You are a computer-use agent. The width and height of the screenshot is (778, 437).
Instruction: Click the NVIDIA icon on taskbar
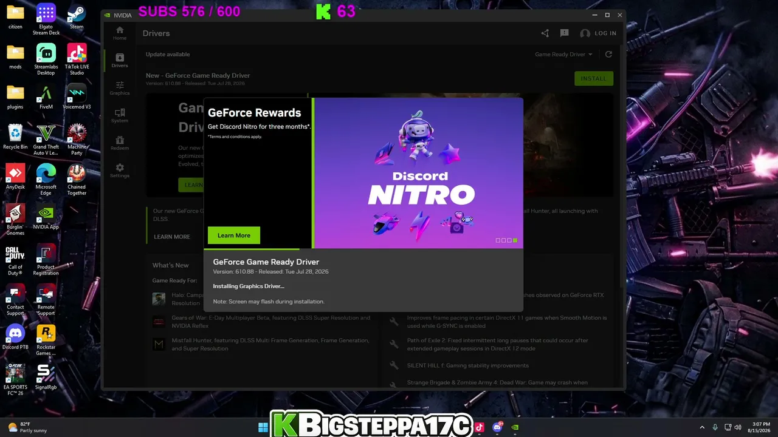[515, 427]
